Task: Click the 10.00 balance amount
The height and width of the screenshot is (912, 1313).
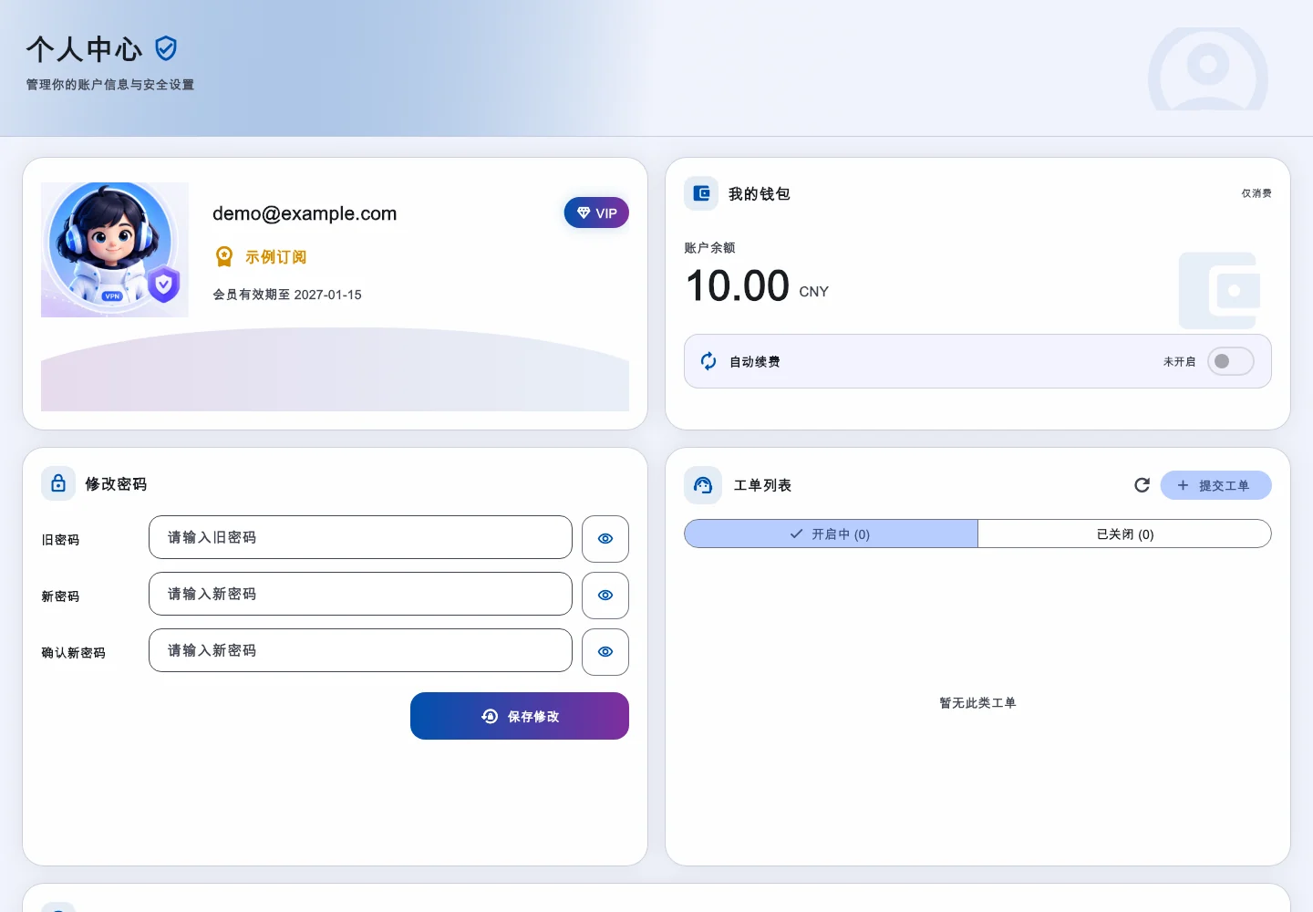Action: pos(738,285)
